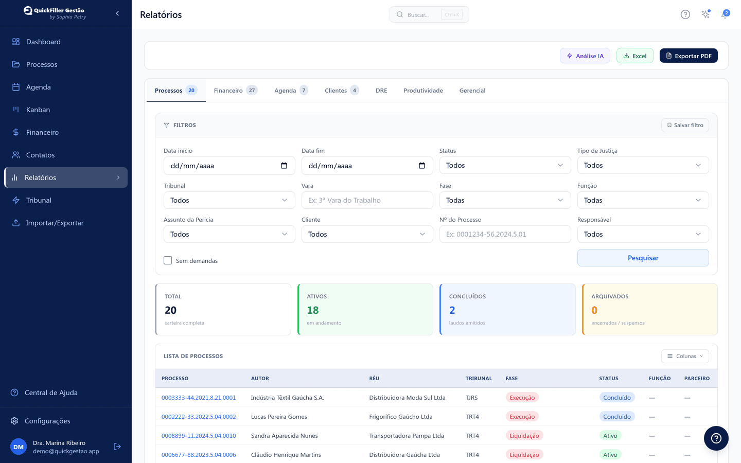The width and height of the screenshot is (741, 463).
Task: Open Contatos in the sidebar
Action: (x=66, y=155)
